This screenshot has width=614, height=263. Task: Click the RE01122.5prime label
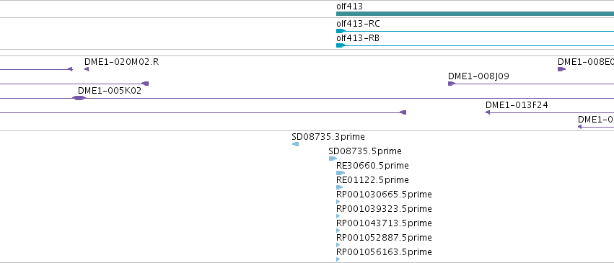click(x=372, y=180)
